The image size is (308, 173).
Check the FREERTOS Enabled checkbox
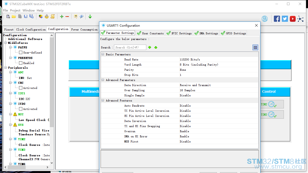click(21, 63)
